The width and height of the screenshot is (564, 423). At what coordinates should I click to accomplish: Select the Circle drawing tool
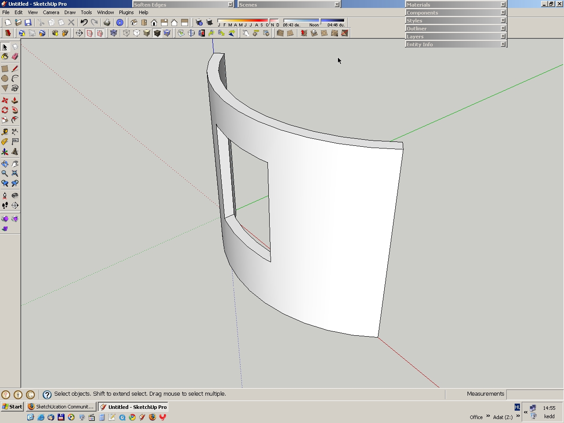[x=5, y=78]
